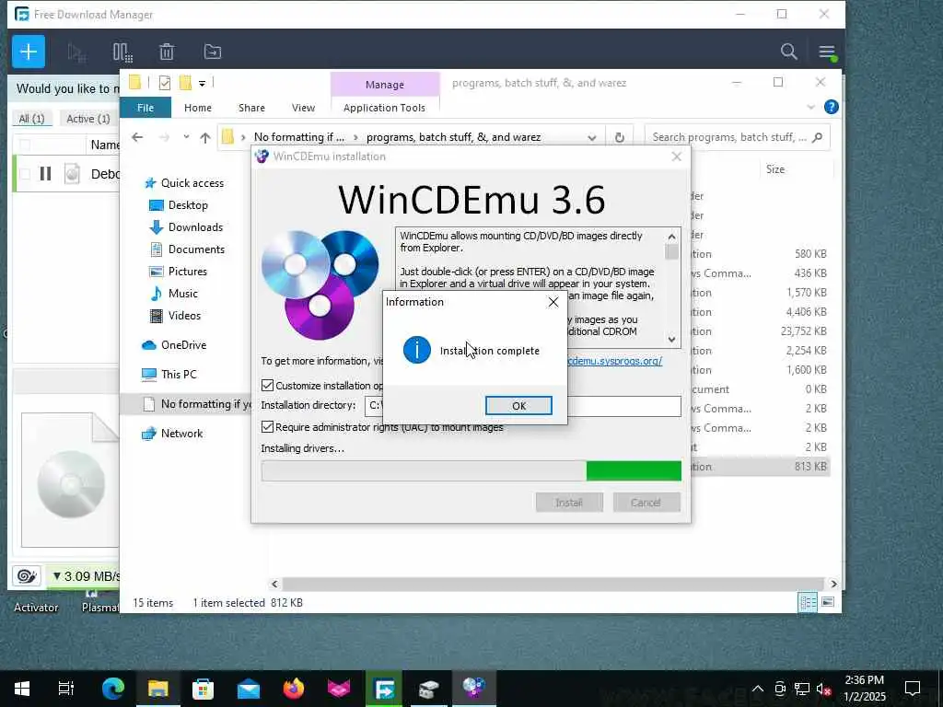The width and height of the screenshot is (943, 707).
Task: Open Downloads in navigation pane
Action: (x=195, y=227)
